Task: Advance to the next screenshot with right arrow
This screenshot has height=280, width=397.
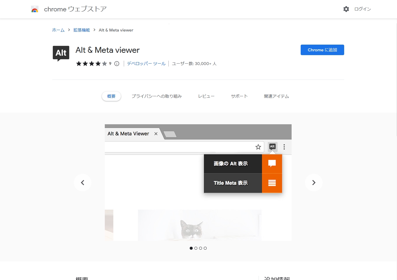Action: (314, 183)
